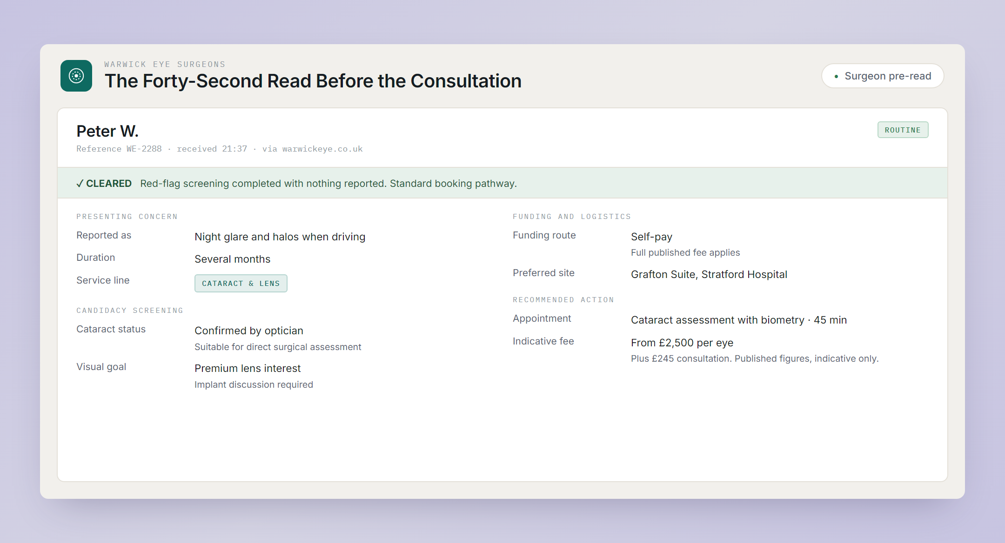Click the Warwick Eye Surgeons logo icon
Viewport: 1005px width, 543px height.
(x=76, y=76)
